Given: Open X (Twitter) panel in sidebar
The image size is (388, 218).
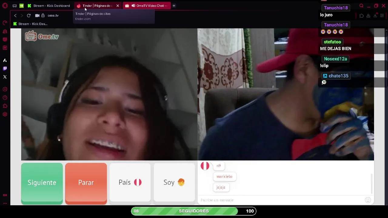Looking at the screenshot, I should click(x=5, y=77).
